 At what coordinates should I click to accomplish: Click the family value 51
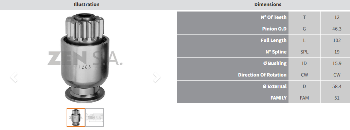(x=337, y=98)
